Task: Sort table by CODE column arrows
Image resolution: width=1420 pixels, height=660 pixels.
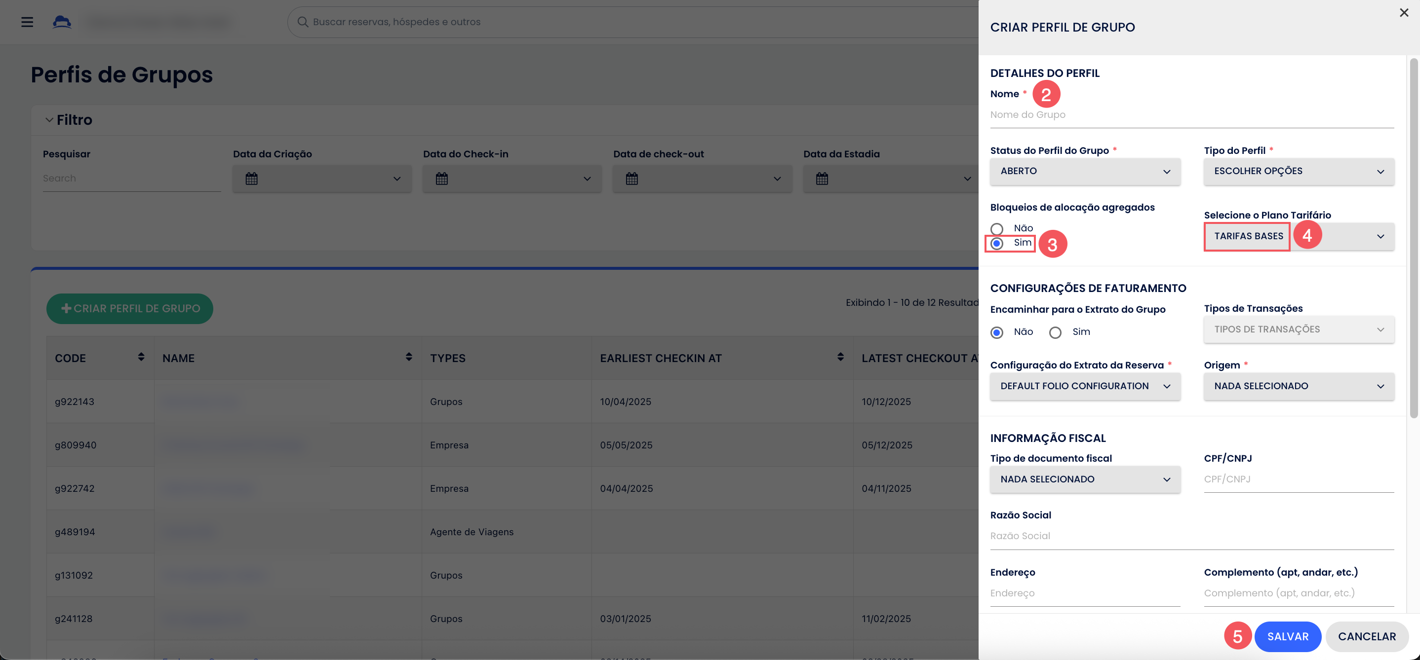Action: tap(141, 357)
